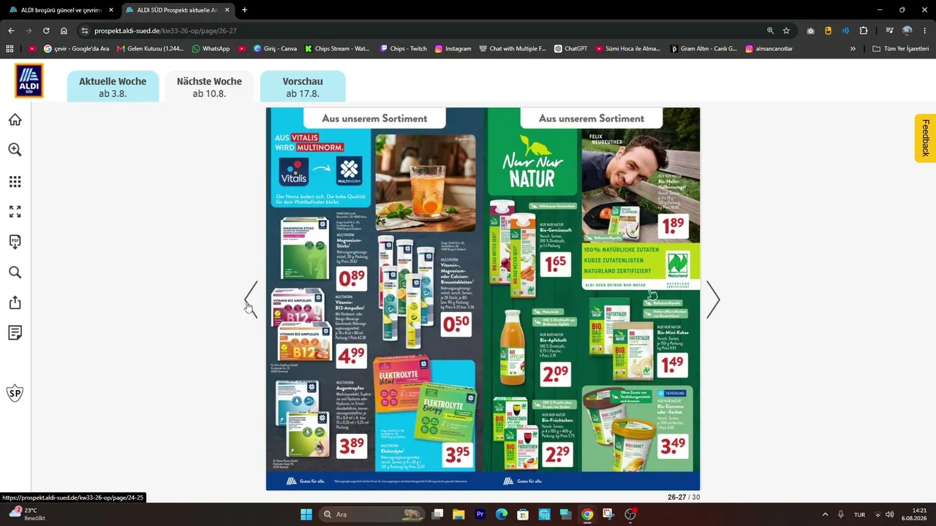Go to the next flyer page arrow
The width and height of the screenshot is (936, 526).
[x=713, y=300]
